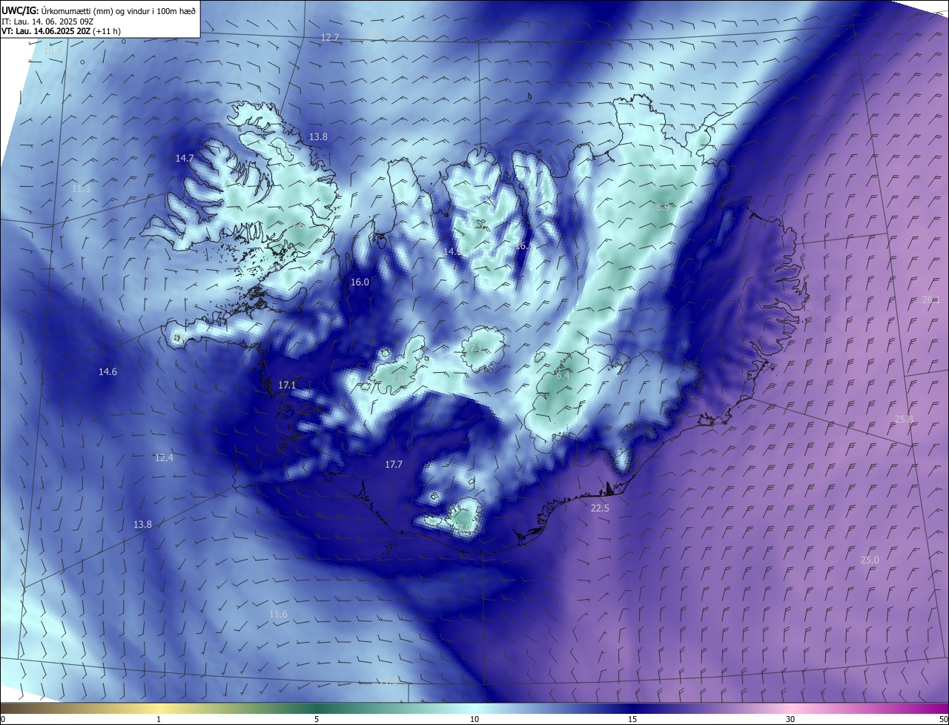This screenshot has width=949, height=725.
Task: Click the 7.1 value label
Action: click(x=474, y=347)
